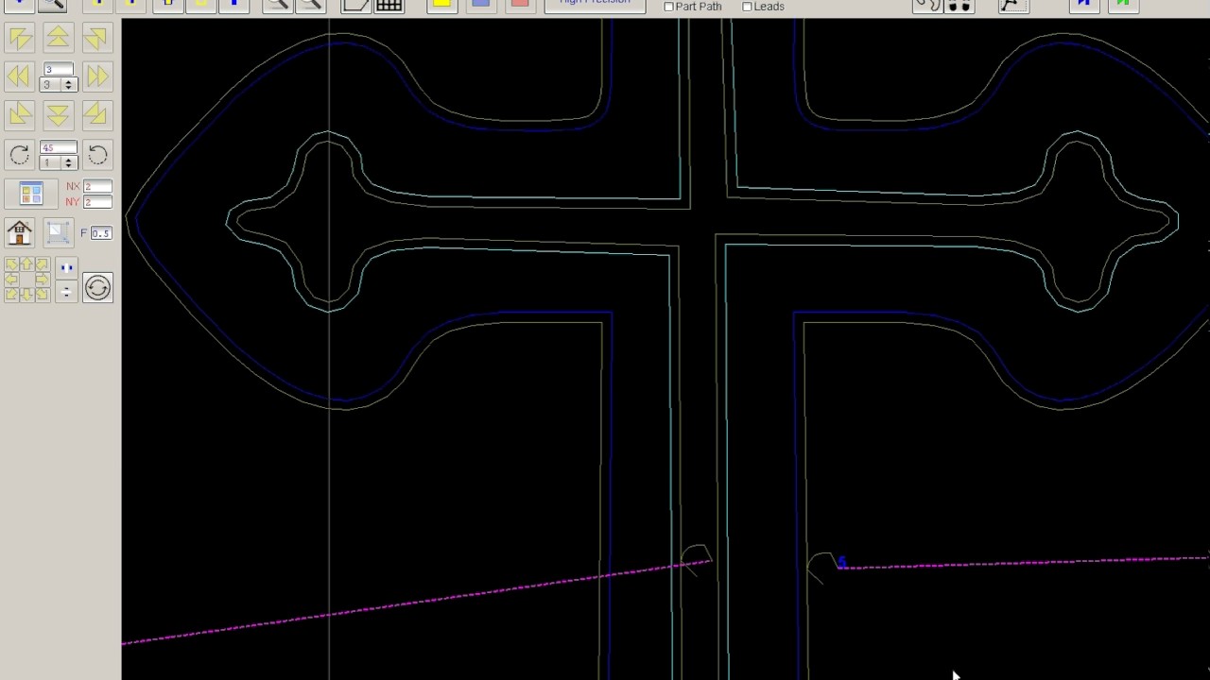1210x680 pixels.
Task: Enable the Part Path checkbox
Action: (669, 7)
